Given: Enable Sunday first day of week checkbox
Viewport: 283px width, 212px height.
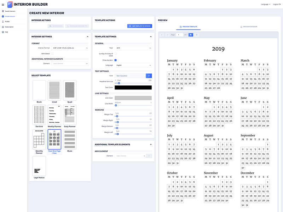Looking at the screenshot, I should pyautogui.click(x=116, y=54).
